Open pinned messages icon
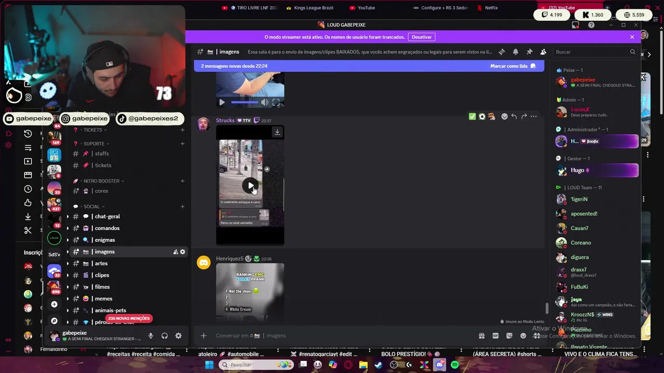 529,52
